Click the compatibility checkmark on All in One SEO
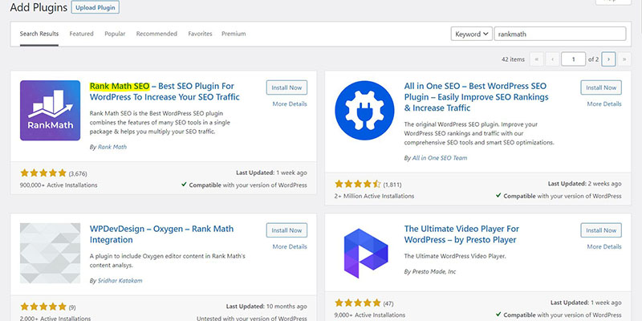This screenshot has height=321, width=642. coord(498,196)
